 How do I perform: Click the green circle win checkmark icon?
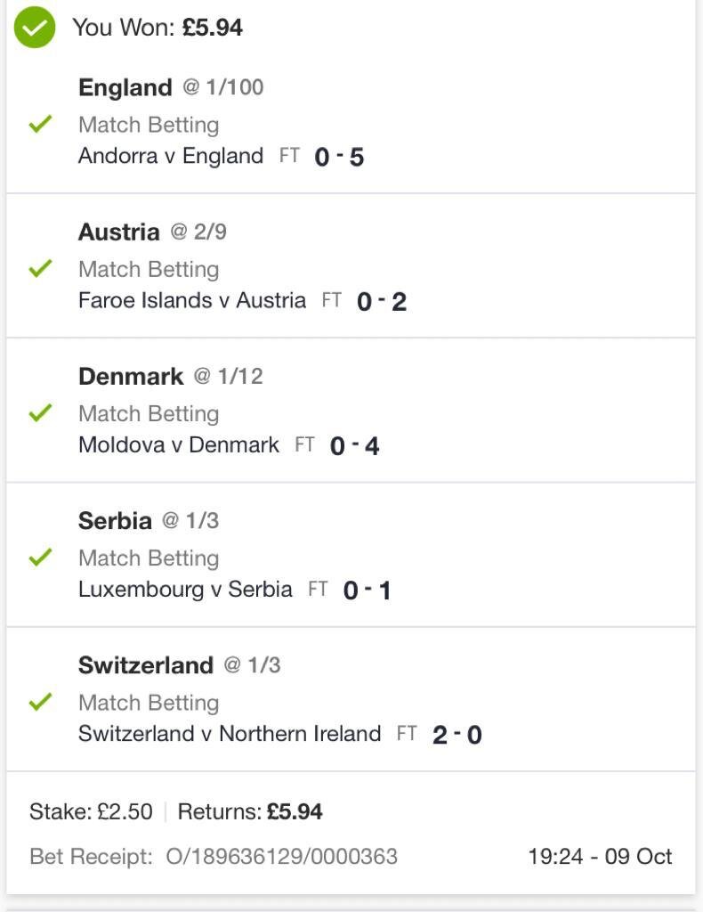[35, 28]
